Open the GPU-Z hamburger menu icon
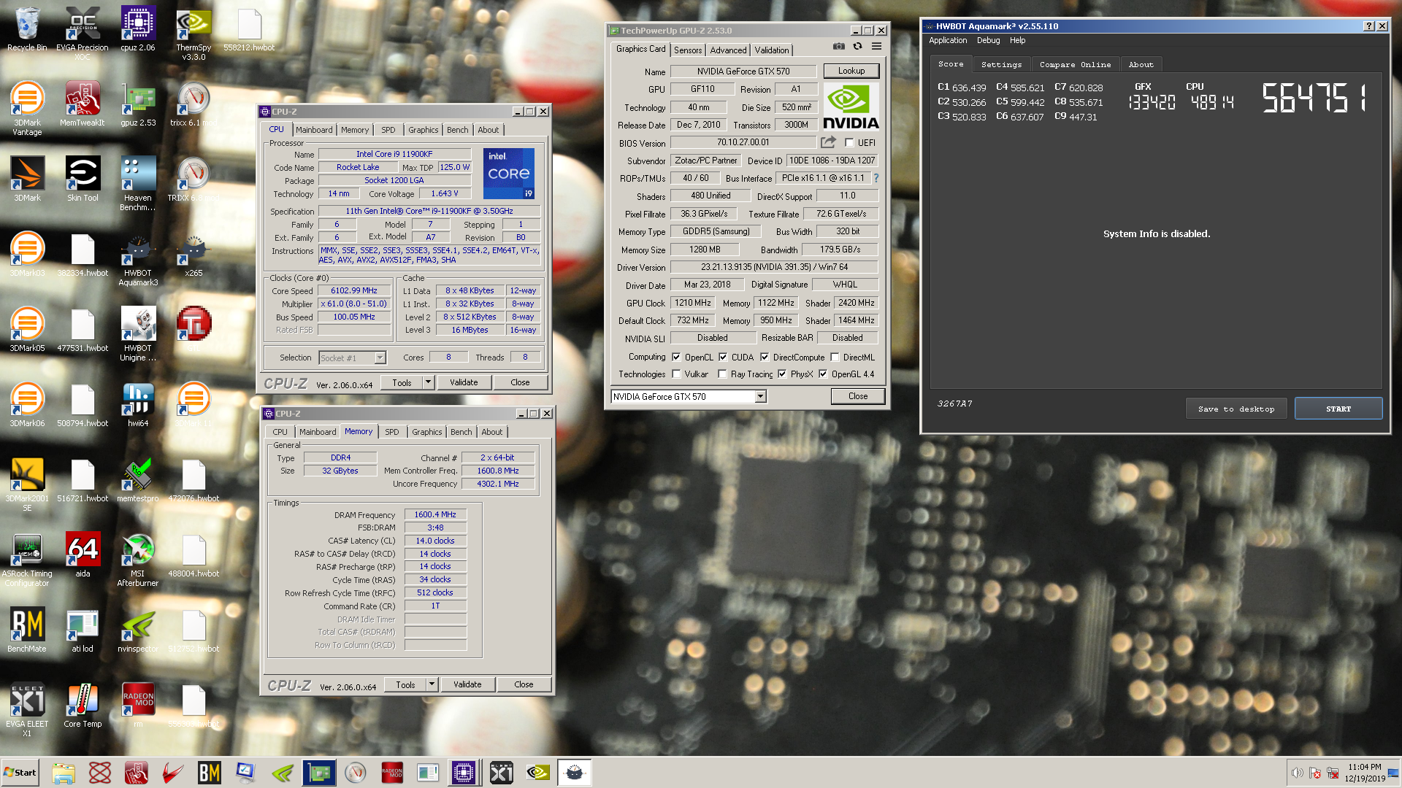Viewport: 1402px width, 788px height. coord(876,46)
